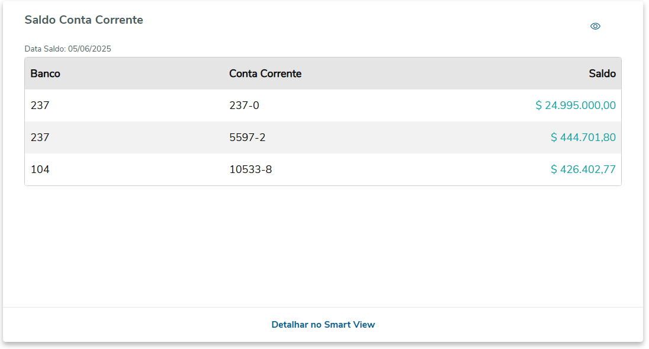Click the balance $ 426.402,77
Screen dimensions: 649x349
[x=583, y=170]
